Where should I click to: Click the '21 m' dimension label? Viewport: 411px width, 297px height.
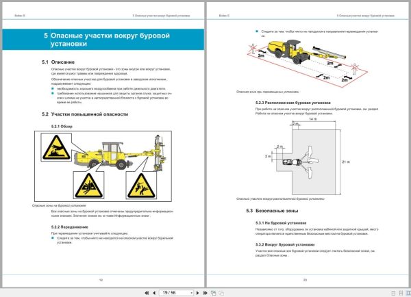(x=346, y=162)
